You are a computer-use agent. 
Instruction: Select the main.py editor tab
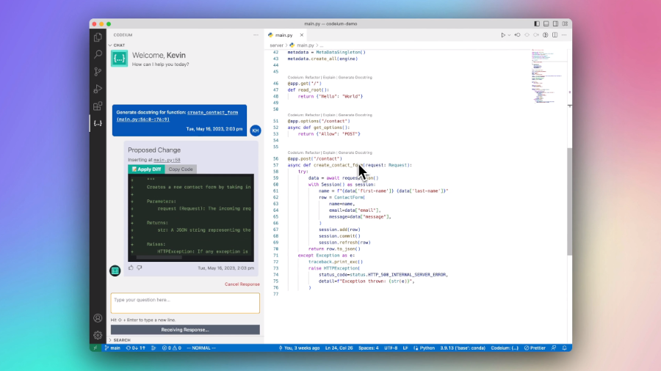pyautogui.click(x=283, y=35)
